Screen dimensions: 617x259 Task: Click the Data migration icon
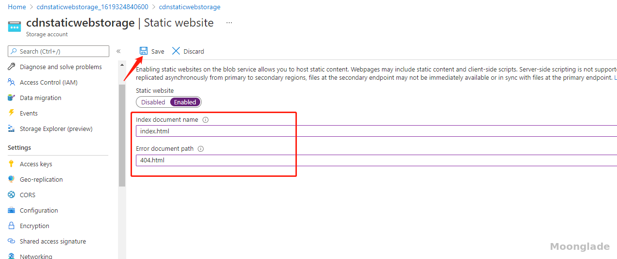(x=12, y=98)
